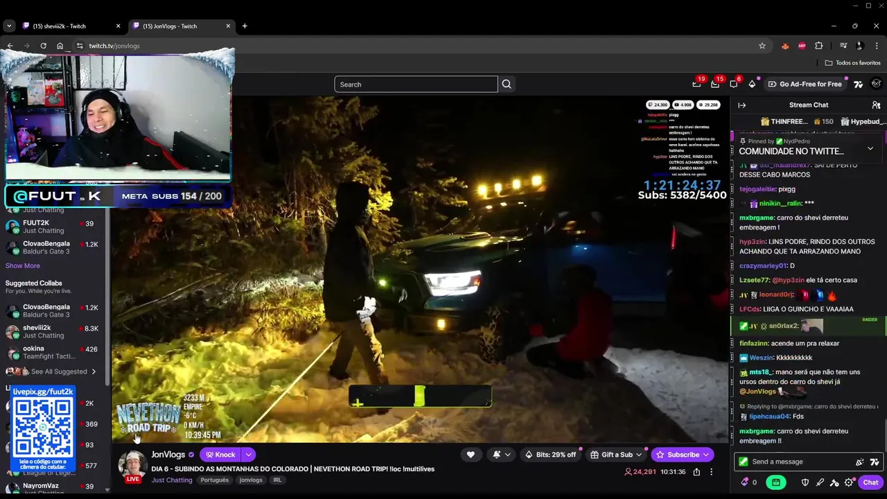Open the emote picker in message box
This screenshot has width=887, height=499.
coord(860,462)
